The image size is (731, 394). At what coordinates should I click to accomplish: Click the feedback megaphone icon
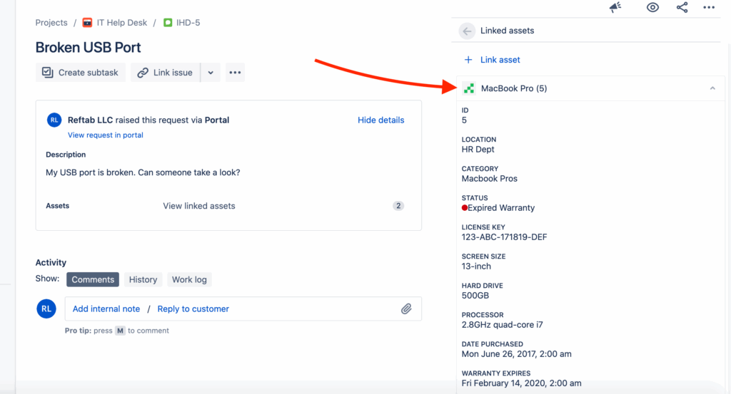[x=615, y=7]
